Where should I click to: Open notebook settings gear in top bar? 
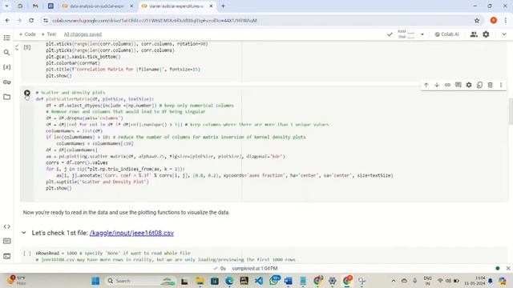coord(486,34)
